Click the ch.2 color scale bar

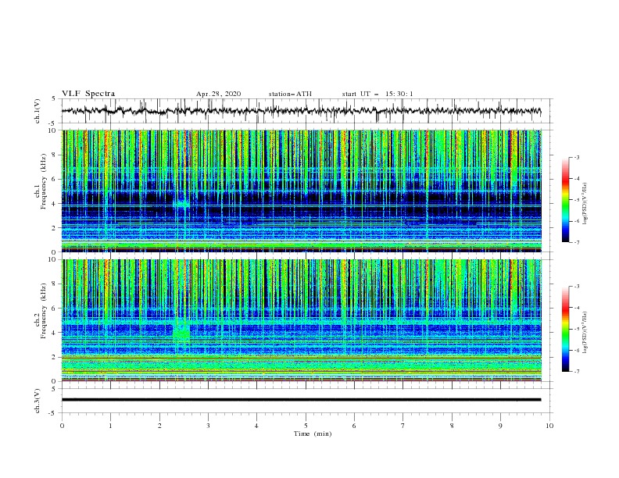[x=565, y=329]
